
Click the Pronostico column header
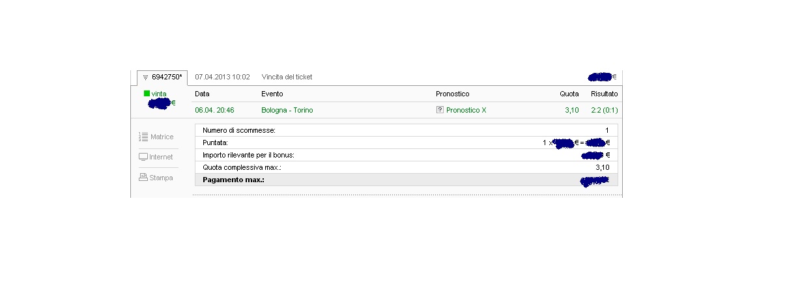(453, 94)
